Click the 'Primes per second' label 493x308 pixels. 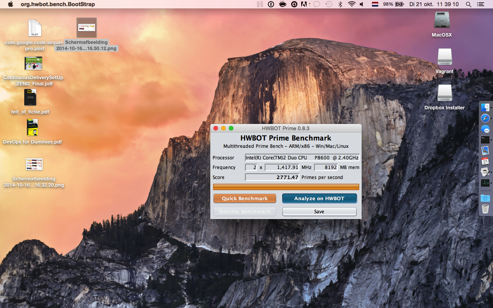point(322,177)
